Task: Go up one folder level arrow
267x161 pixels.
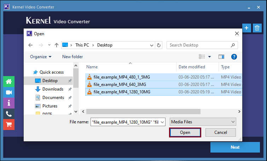Action: point(57,45)
